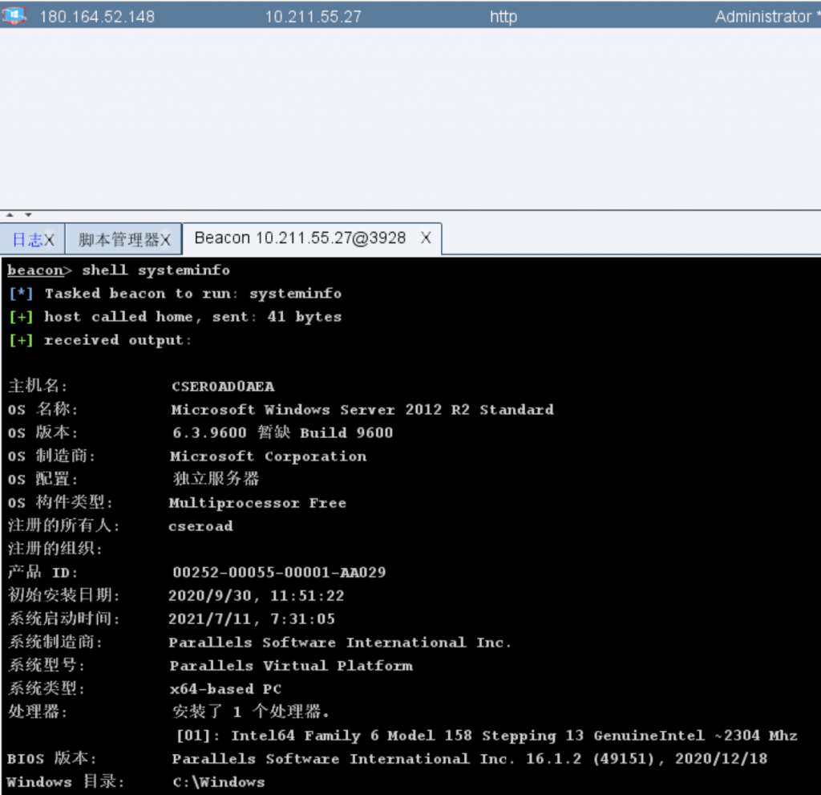Viewport: 821px width, 795px height.
Task: Click OS configuration value 独立服务器
Action: click(x=216, y=479)
